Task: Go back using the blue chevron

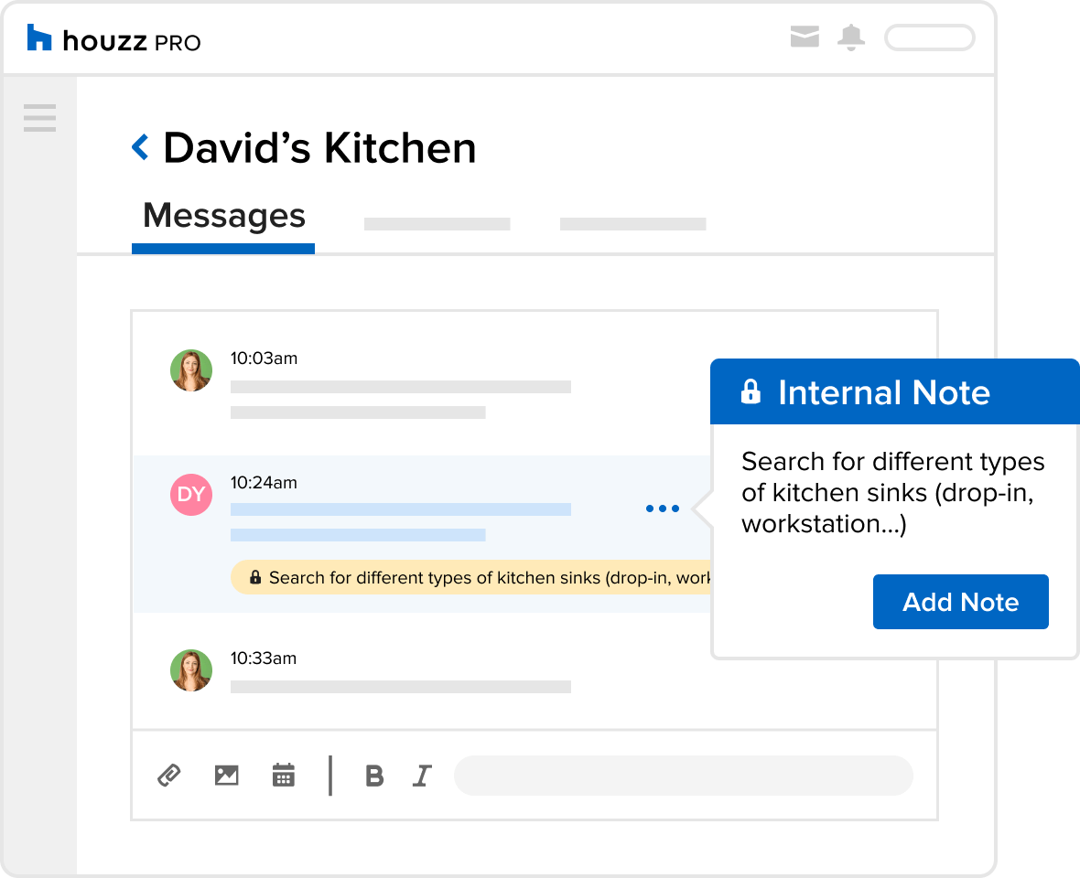Action: point(140,147)
